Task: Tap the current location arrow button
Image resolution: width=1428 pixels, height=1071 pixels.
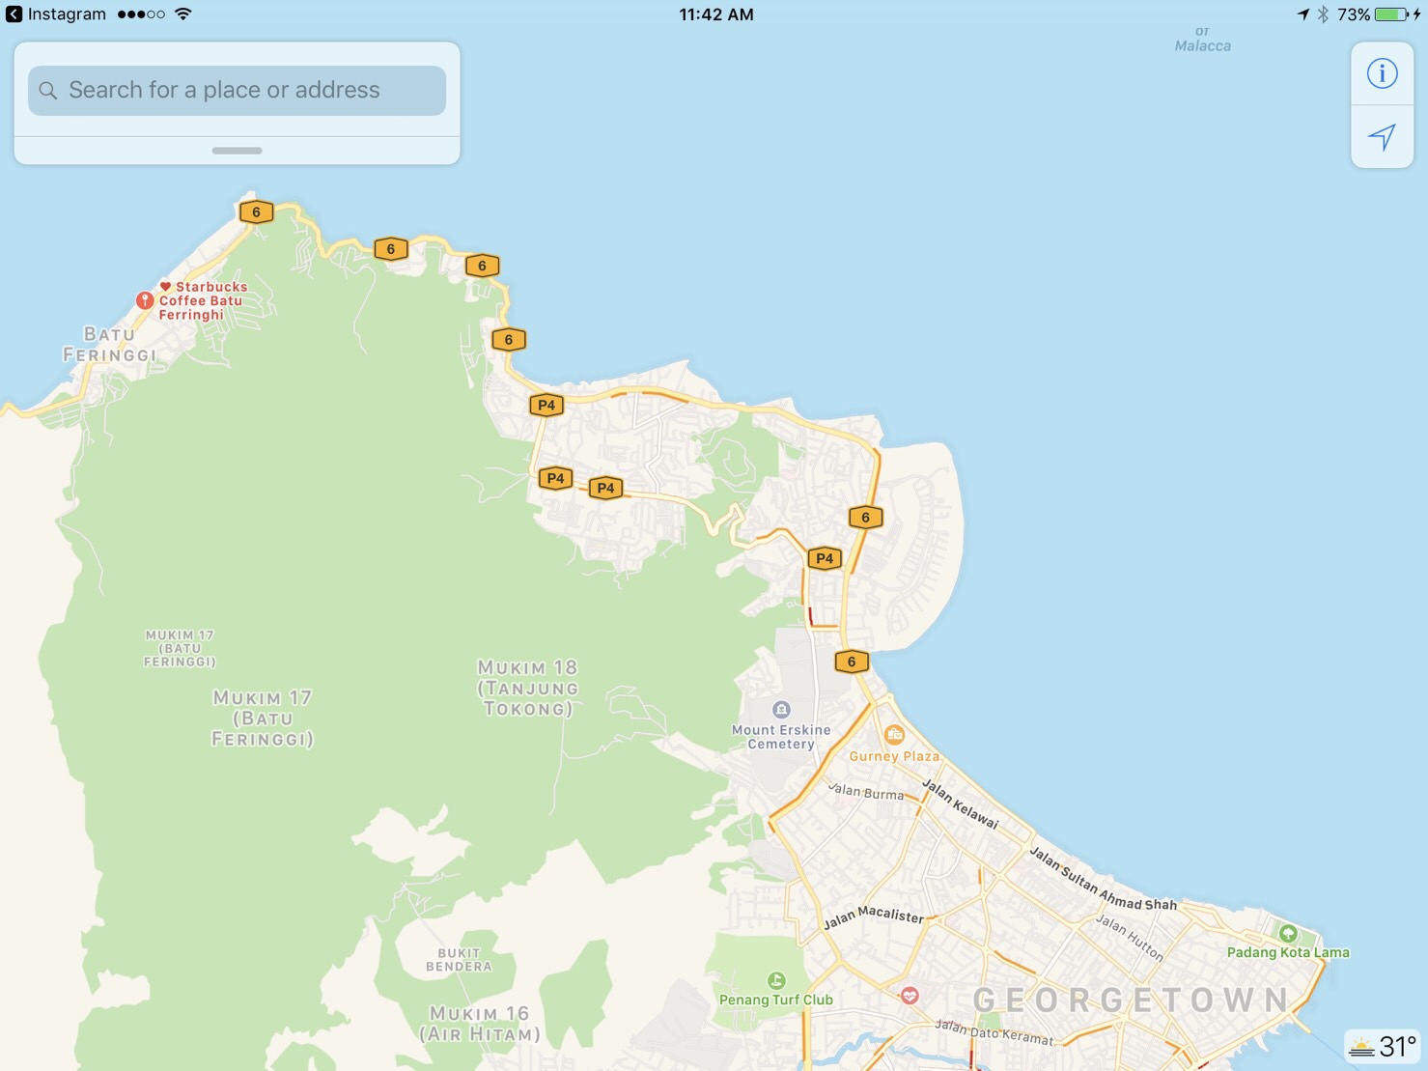Action: 1382,137
